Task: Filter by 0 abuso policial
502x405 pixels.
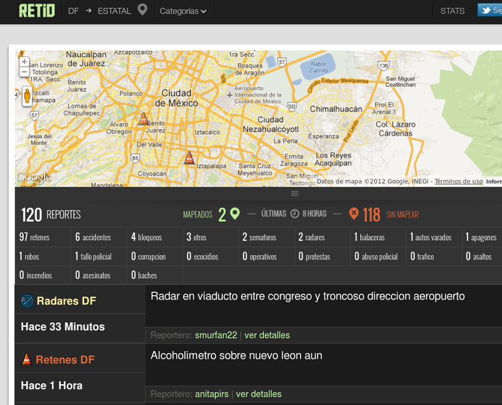Action: (378, 256)
